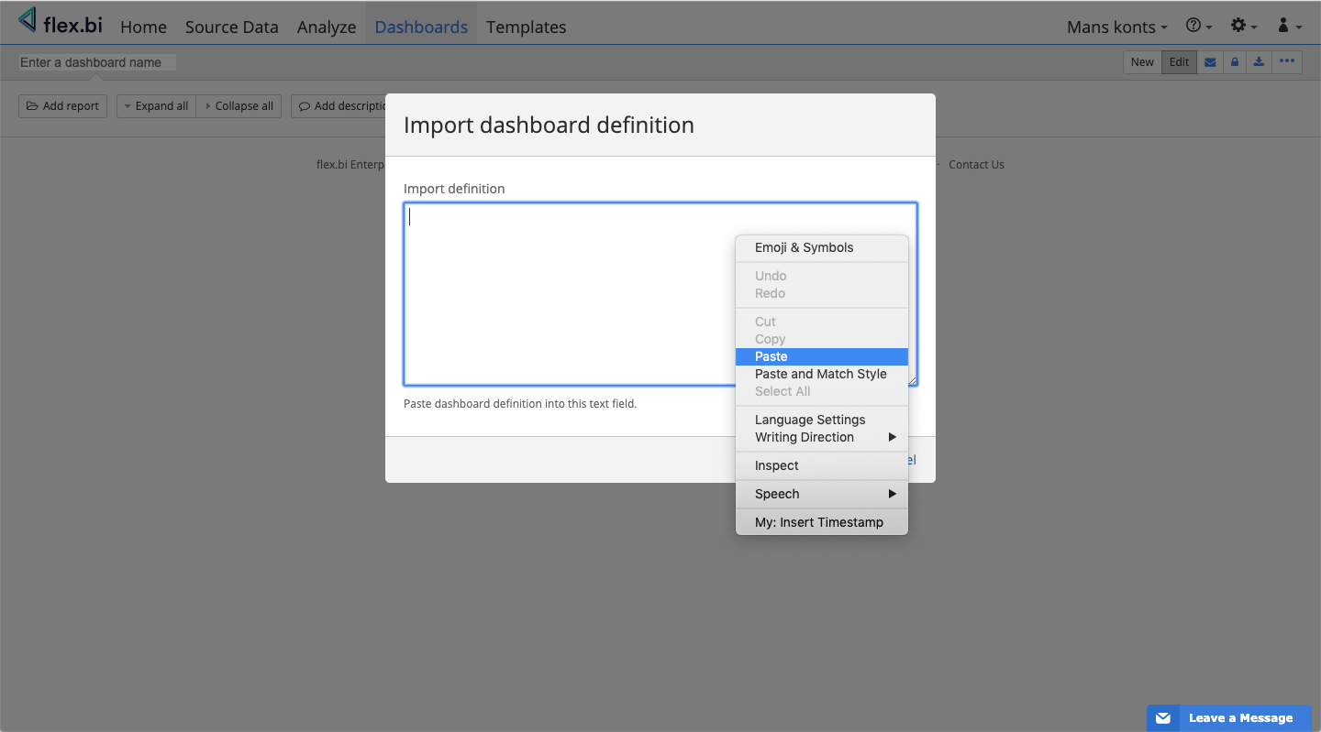Open the user profile icon menu
Viewport: 1321px width, 732px height.
click(1289, 27)
